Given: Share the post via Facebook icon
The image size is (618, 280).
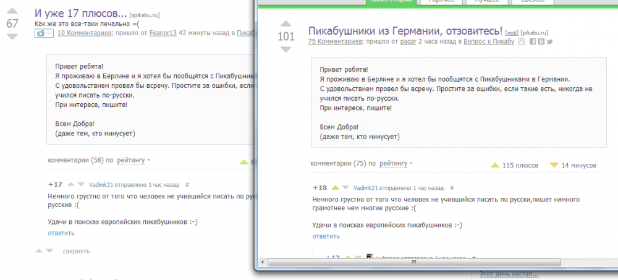Looking at the screenshot, I should point(531,41).
